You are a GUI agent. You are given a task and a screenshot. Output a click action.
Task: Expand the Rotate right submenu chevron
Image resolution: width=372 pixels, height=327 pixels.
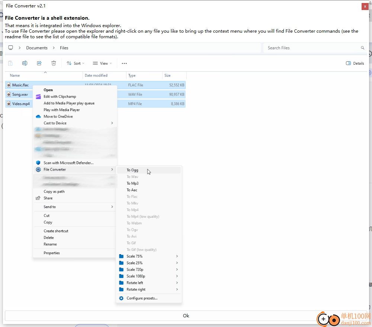click(x=177, y=289)
